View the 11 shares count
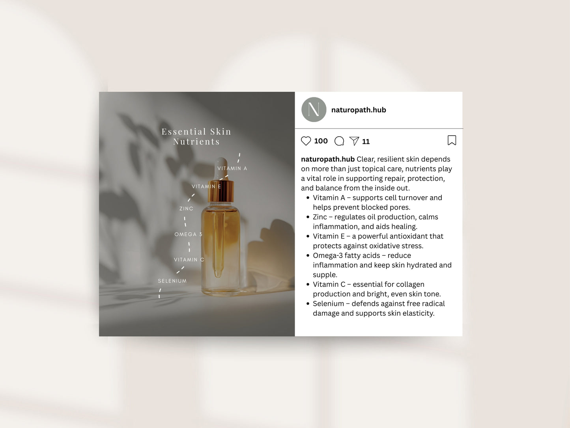The image size is (570, 428). coord(366,141)
